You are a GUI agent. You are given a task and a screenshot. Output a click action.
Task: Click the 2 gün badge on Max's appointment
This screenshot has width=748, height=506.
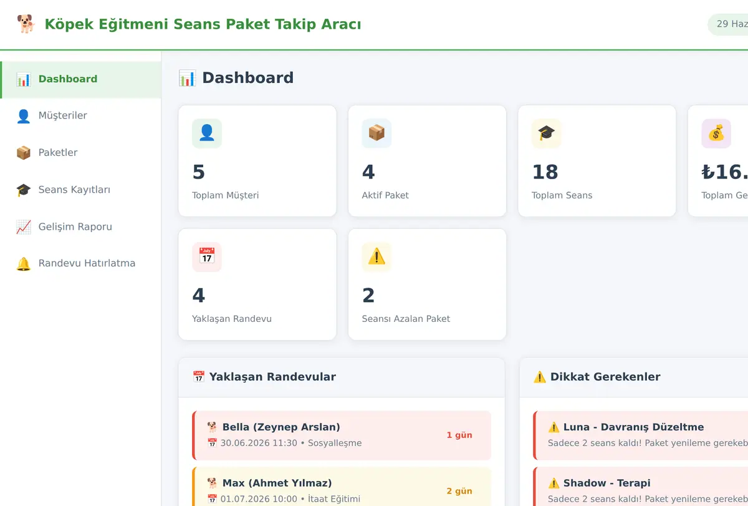[459, 491]
